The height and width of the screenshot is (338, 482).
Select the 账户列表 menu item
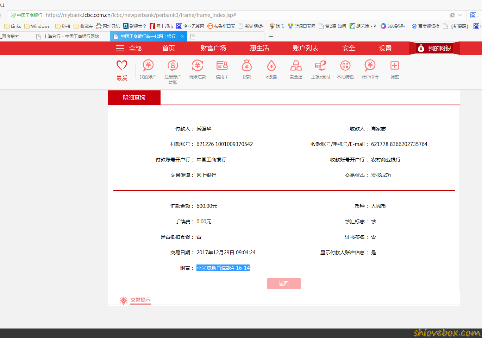coord(306,48)
